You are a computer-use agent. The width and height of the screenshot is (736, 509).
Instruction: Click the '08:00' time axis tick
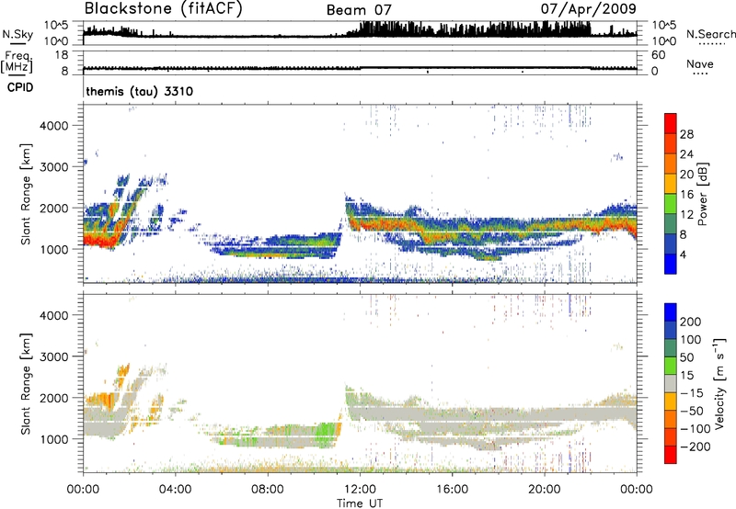click(x=268, y=490)
